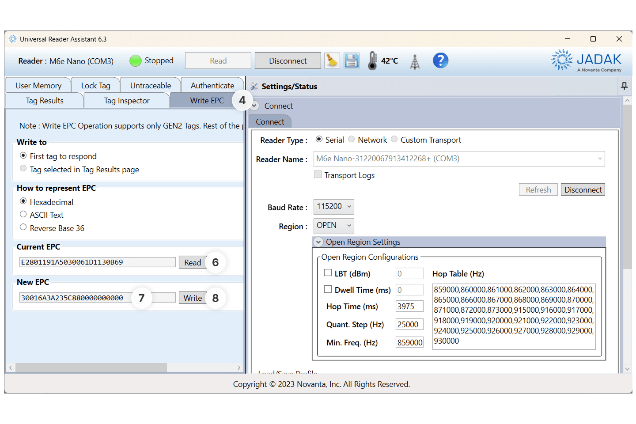Click the left panel horizontal scrollbar thumb
Screen dimensions: 636x424
(x=91, y=367)
